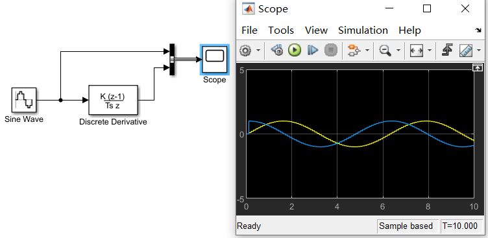
Task: Highlight Simulink block icon in Scope toolbar
Action: click(x=354, y=50)
